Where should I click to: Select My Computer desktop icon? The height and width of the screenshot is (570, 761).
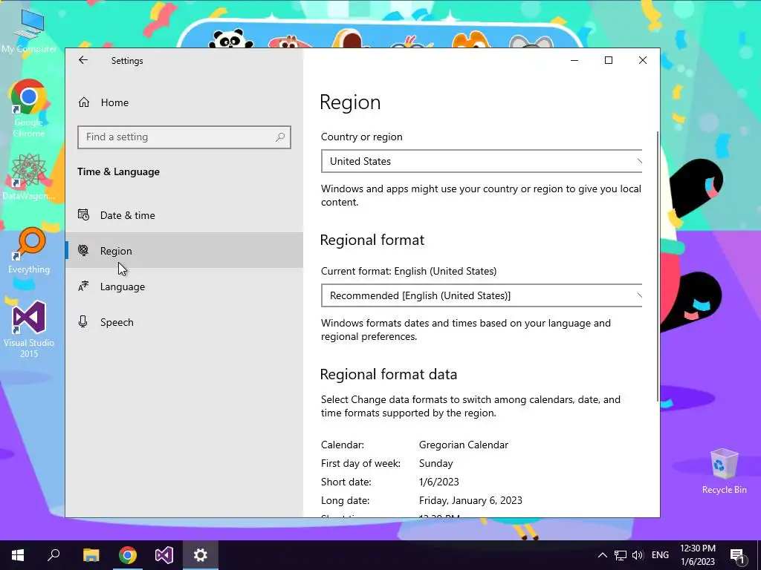coord(29,31)
